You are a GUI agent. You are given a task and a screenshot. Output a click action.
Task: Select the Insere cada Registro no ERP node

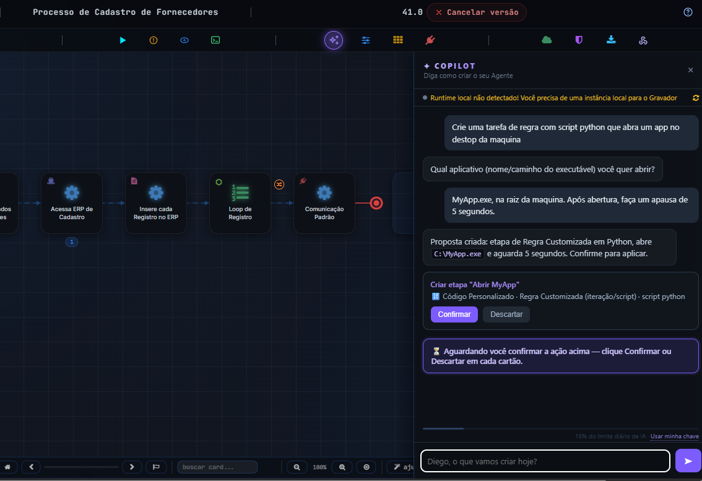click(x=156, y=203)
